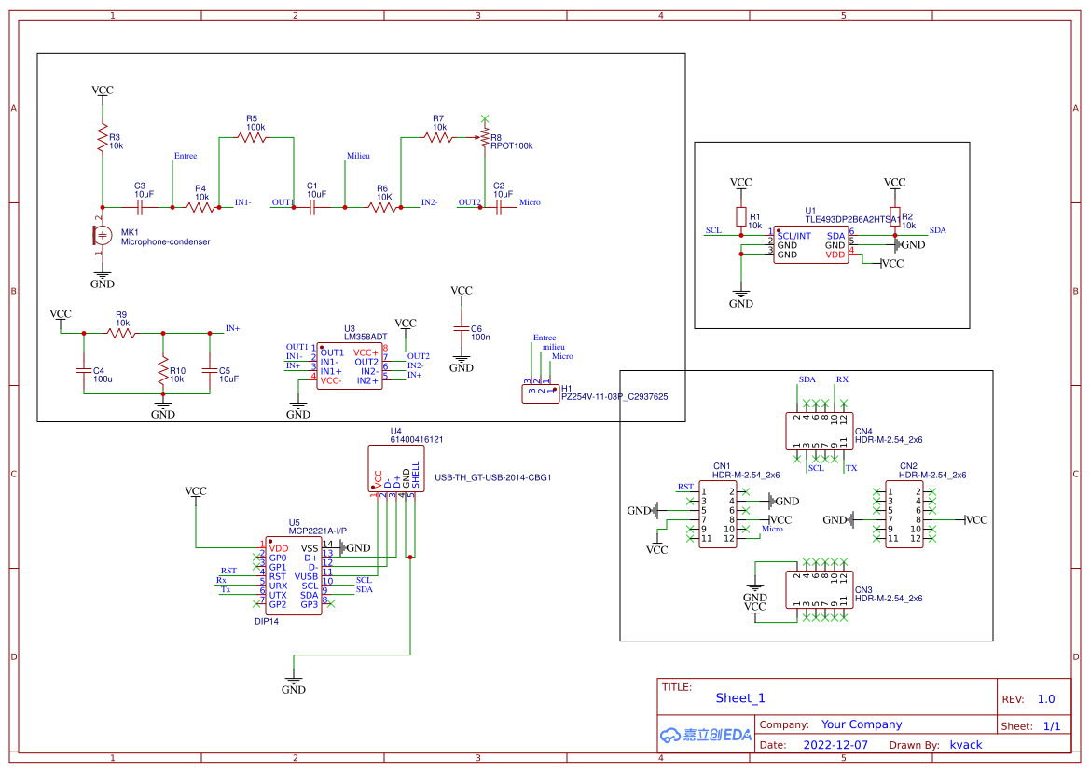1090x772 pixels.
Task: Click the no-connect X on pin GP3
Action: [330, 603]
